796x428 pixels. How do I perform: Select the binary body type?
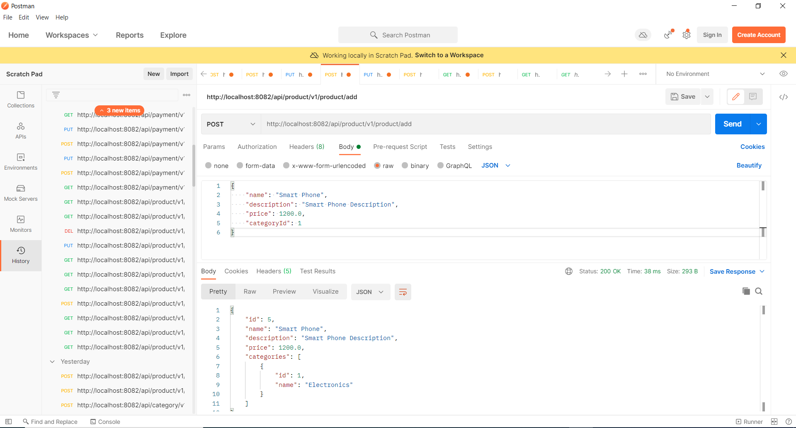(x=415, y=165)
